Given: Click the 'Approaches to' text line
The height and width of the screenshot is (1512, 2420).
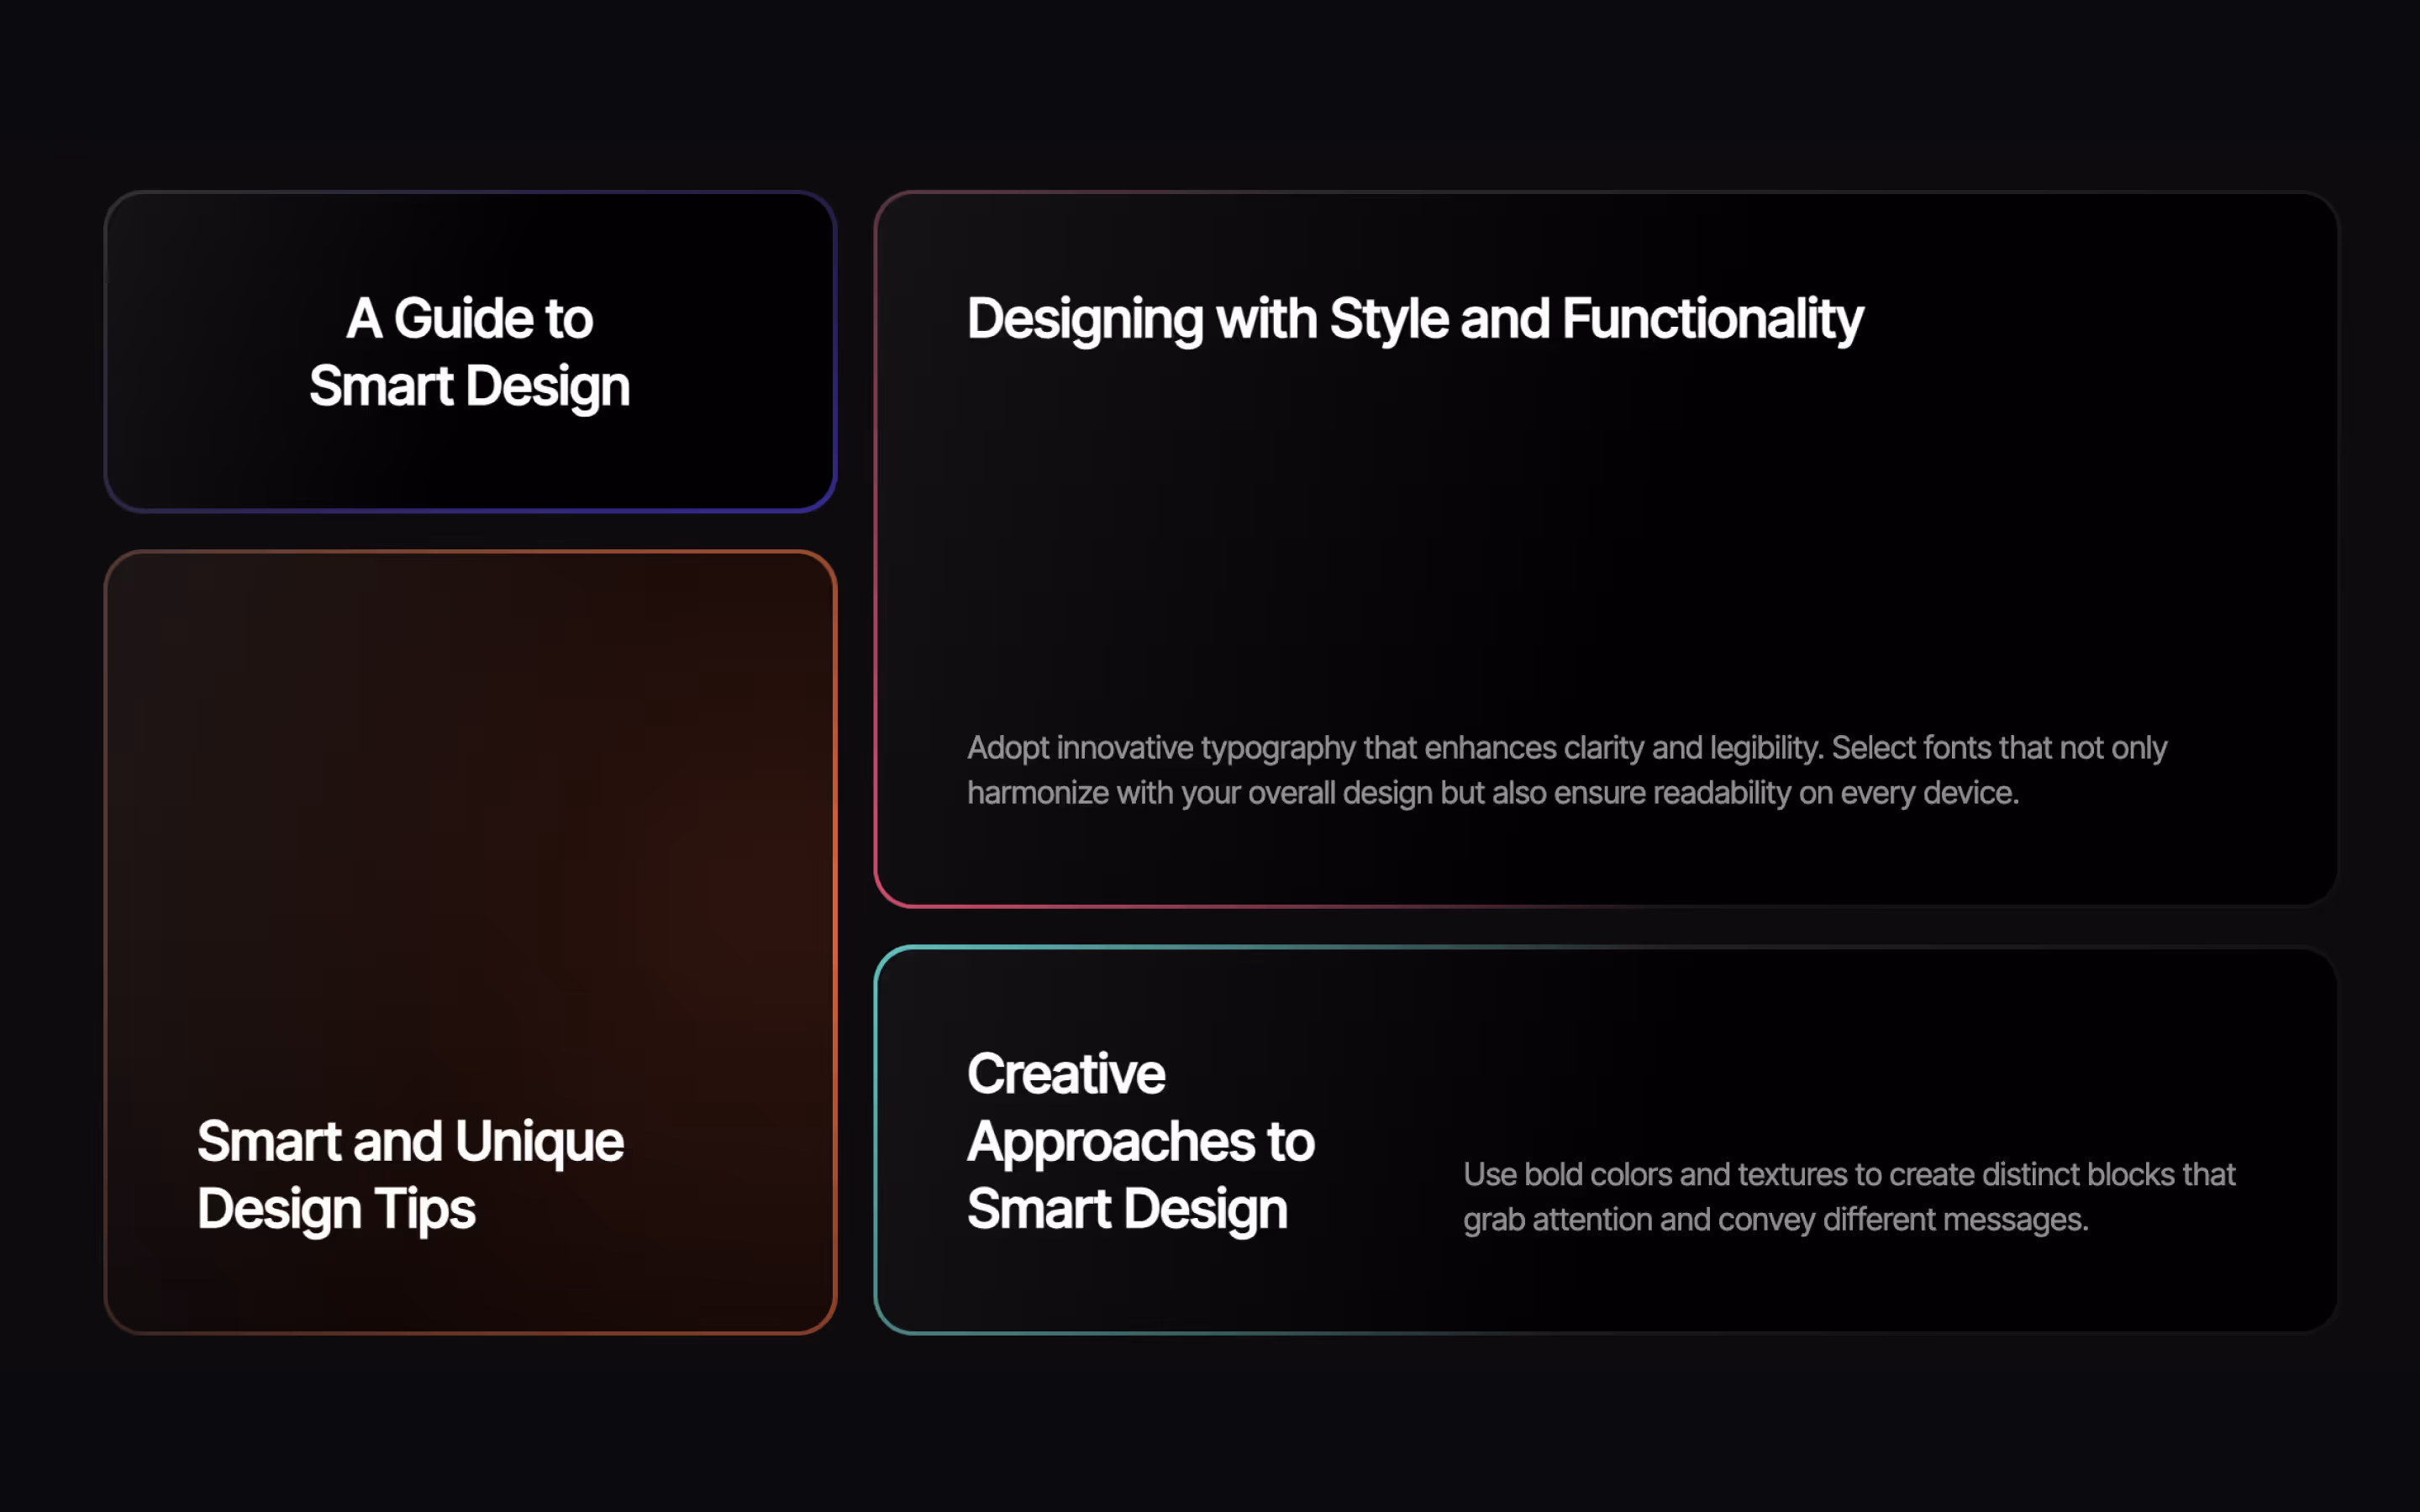Looking at the screenshot, I should click(1140, 1142).
